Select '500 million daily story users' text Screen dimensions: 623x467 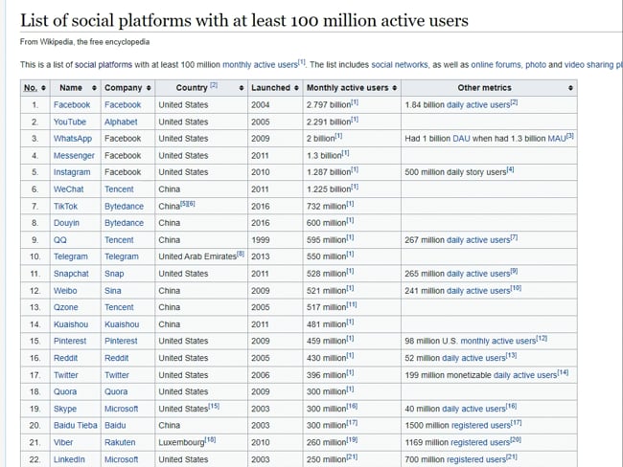pyautogui.click(x=455, y=172)
